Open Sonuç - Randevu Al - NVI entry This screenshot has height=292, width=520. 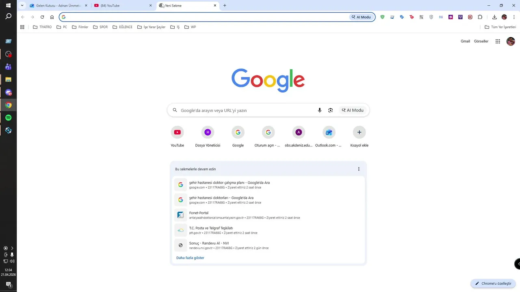point(268,245)
